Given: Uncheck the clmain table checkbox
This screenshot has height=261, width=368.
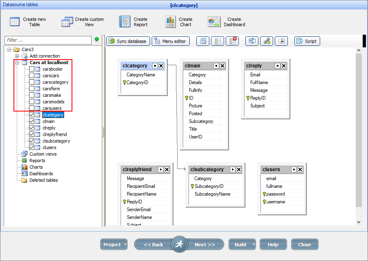Looking at the screenshot, I should click(x=31, y=121).
